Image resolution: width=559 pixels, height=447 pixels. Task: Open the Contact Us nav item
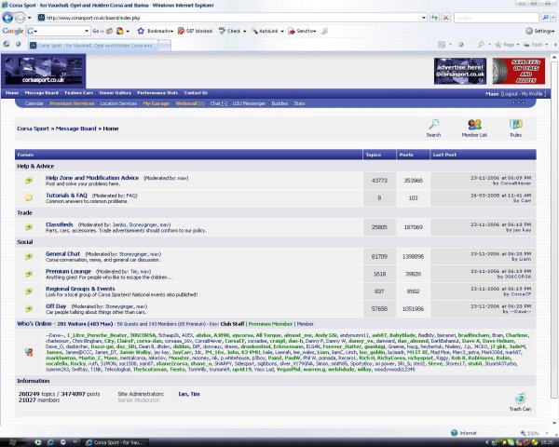(x=196, y=93)
